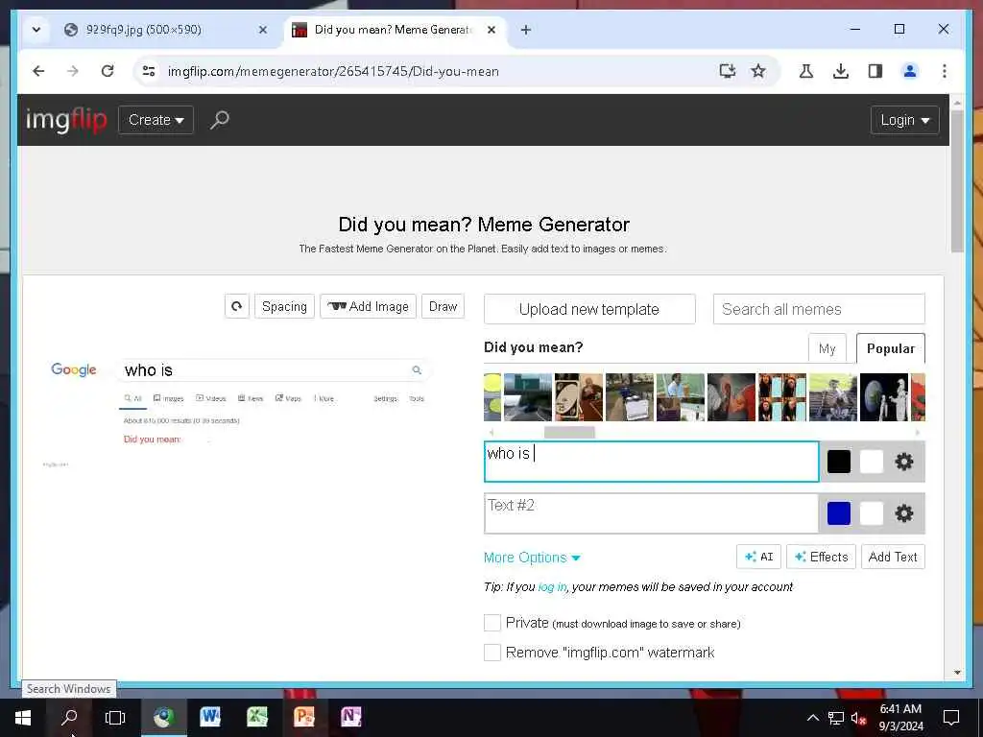Click the taskbar clock showing 6:41 AM
This screenshot has width=983, height=737.
click(x=900, y=718)
